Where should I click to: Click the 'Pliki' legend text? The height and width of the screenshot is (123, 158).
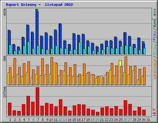click(x=155, y=36)
